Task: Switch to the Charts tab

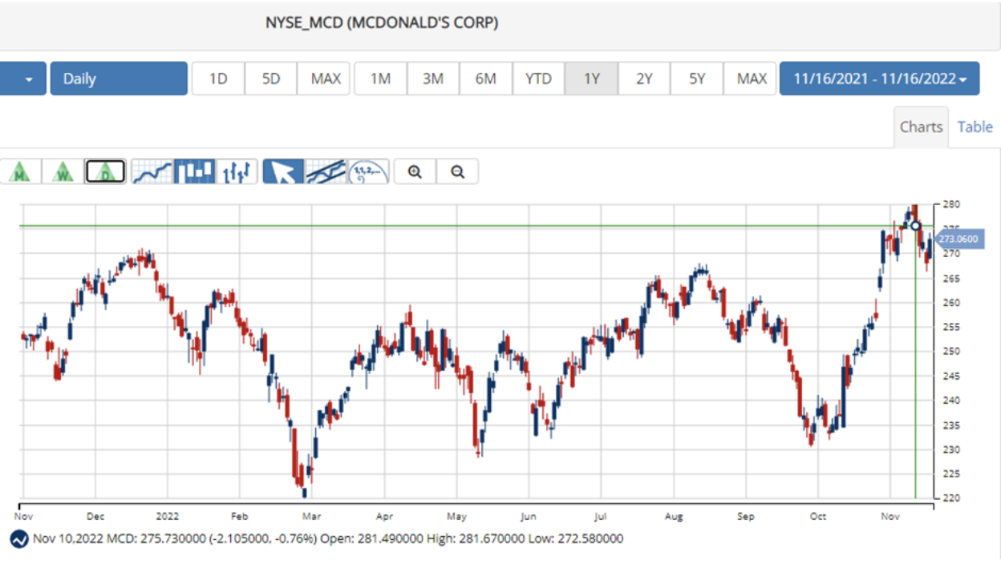Action: [921, 127]
